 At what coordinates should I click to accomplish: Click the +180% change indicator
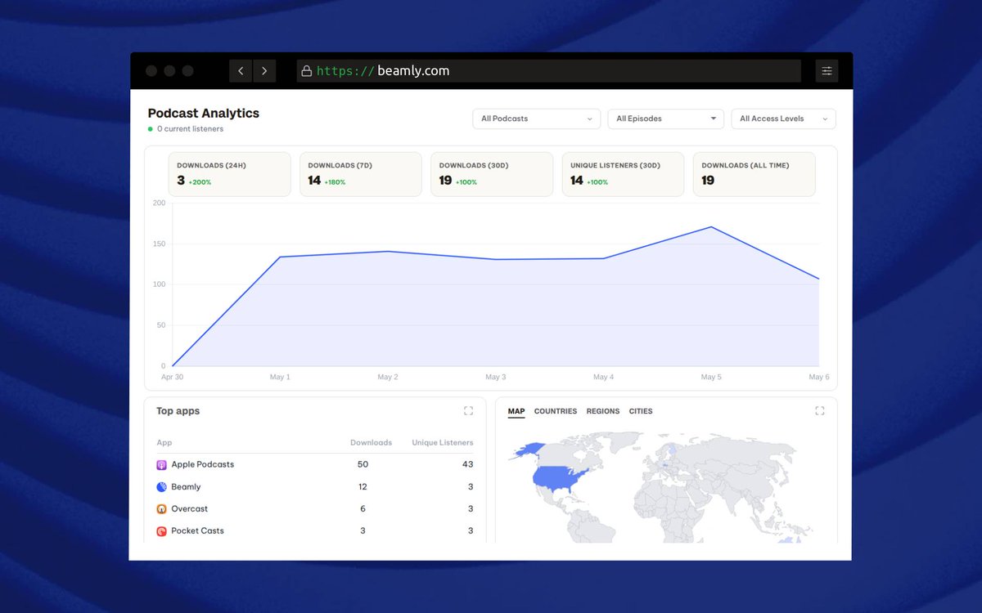coord(335,182)
